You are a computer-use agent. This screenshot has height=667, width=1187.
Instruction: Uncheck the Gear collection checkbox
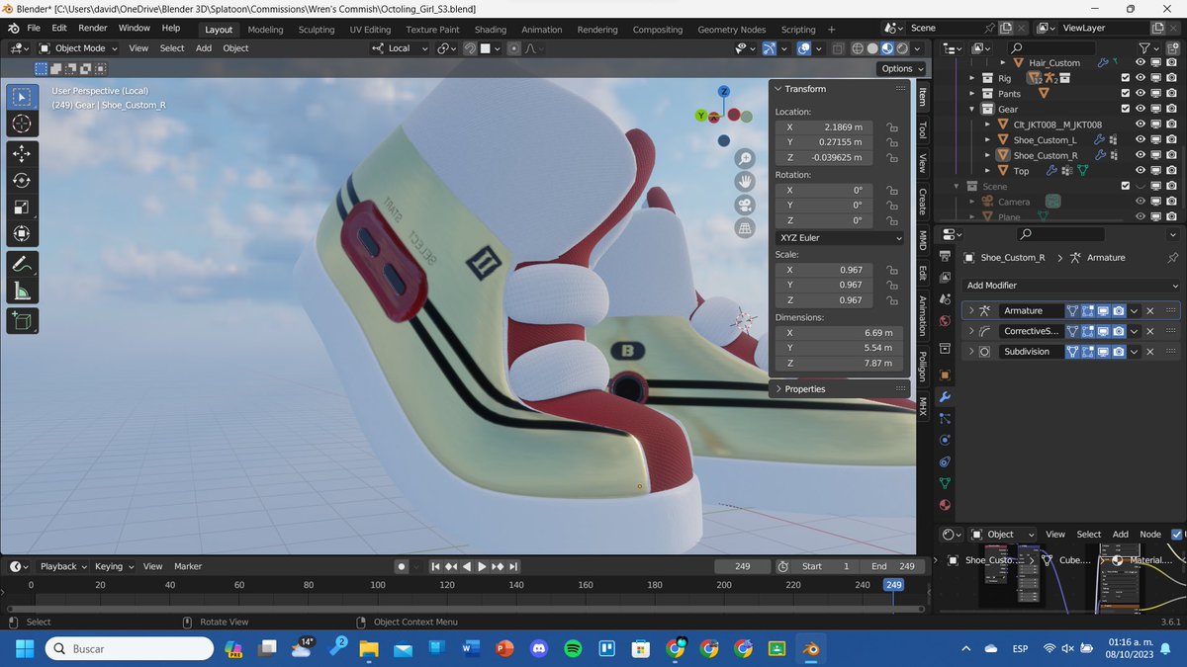pyautogui.click(x=1125, y=110)
